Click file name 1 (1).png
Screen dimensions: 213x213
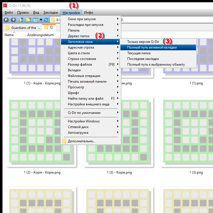[x=196, y=83]
